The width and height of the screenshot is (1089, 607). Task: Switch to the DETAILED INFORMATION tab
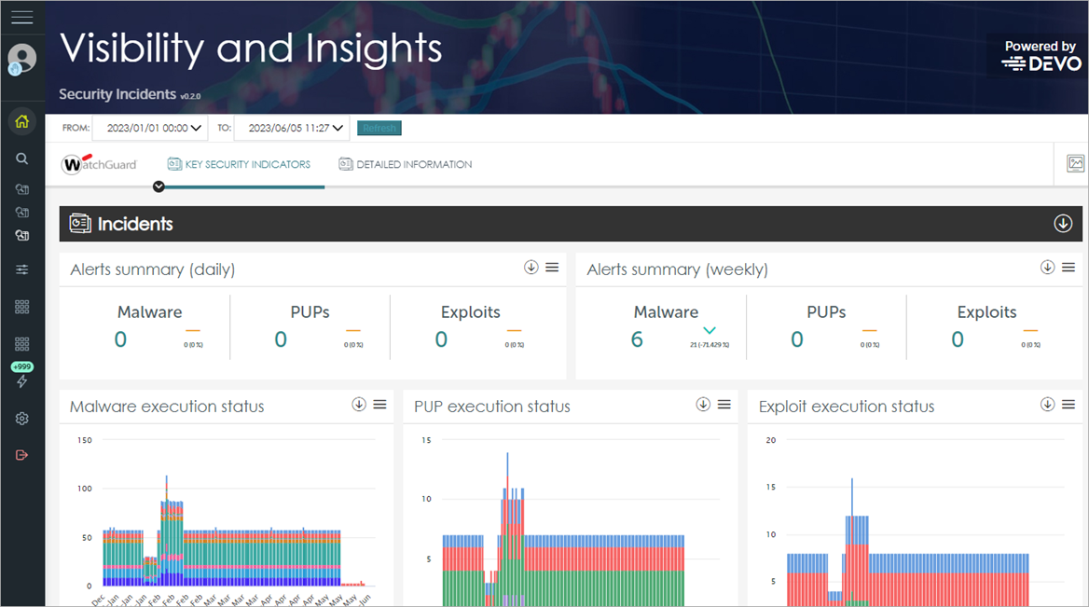(x=405, y=163)
